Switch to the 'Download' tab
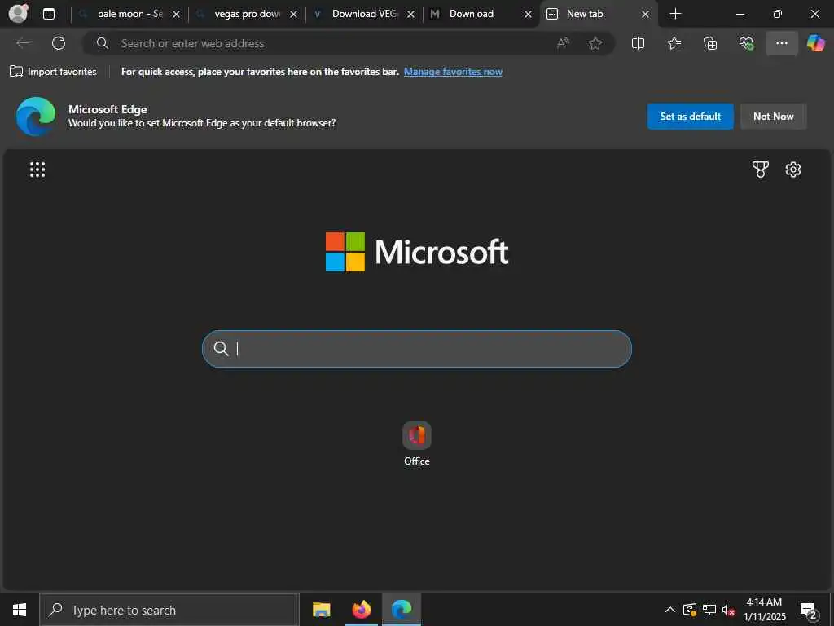Image resolution: width=834 pixels, height=626 pixels. tap(481, 14)
